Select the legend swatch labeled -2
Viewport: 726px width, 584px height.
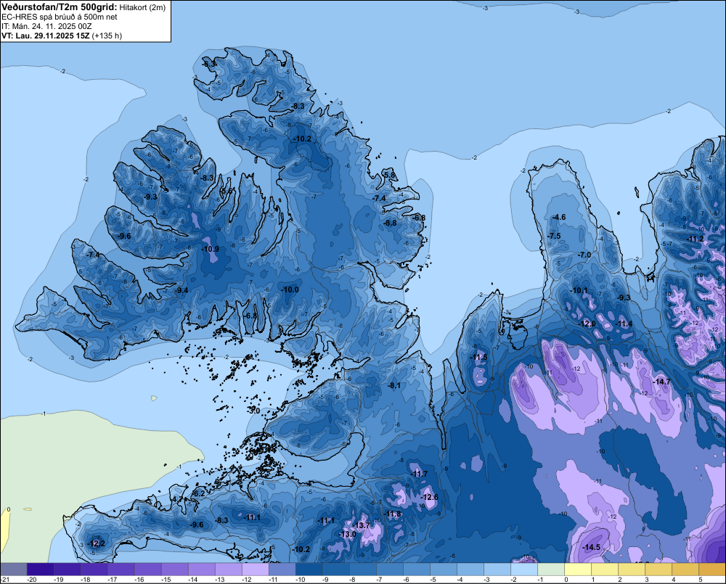(x=523, y=569)
